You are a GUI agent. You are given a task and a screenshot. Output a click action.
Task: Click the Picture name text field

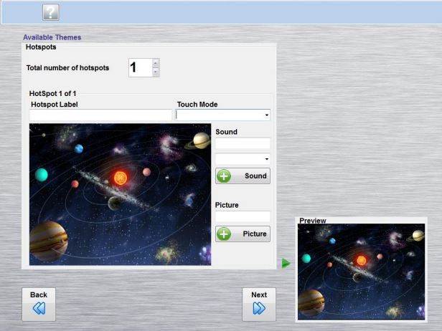pyautogui.click(x=243, y=216)
